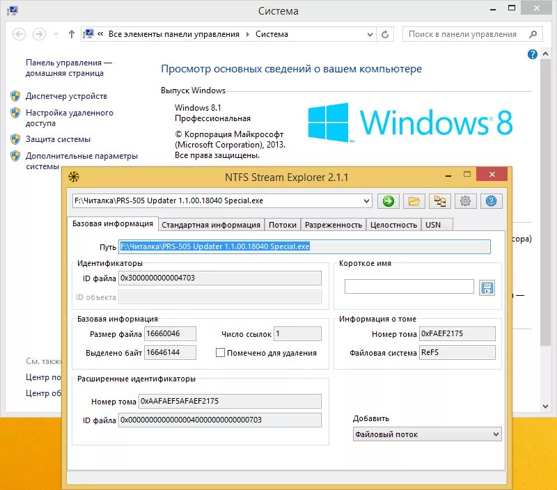Click the Путь path field
Viewport: 557px width, 490px height.
[305, 246]
